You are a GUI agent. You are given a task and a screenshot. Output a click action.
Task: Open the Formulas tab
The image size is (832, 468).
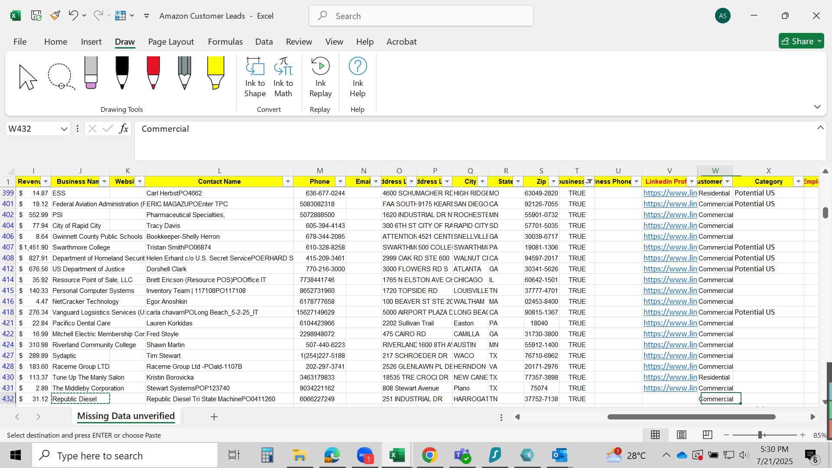(225, 42)
